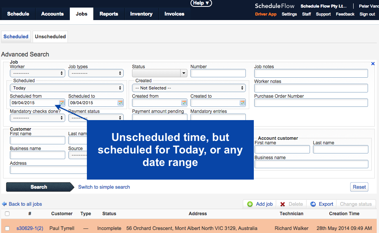Click the red Delete X icon
Screen dimensions: 379x233
click(282, 204)
